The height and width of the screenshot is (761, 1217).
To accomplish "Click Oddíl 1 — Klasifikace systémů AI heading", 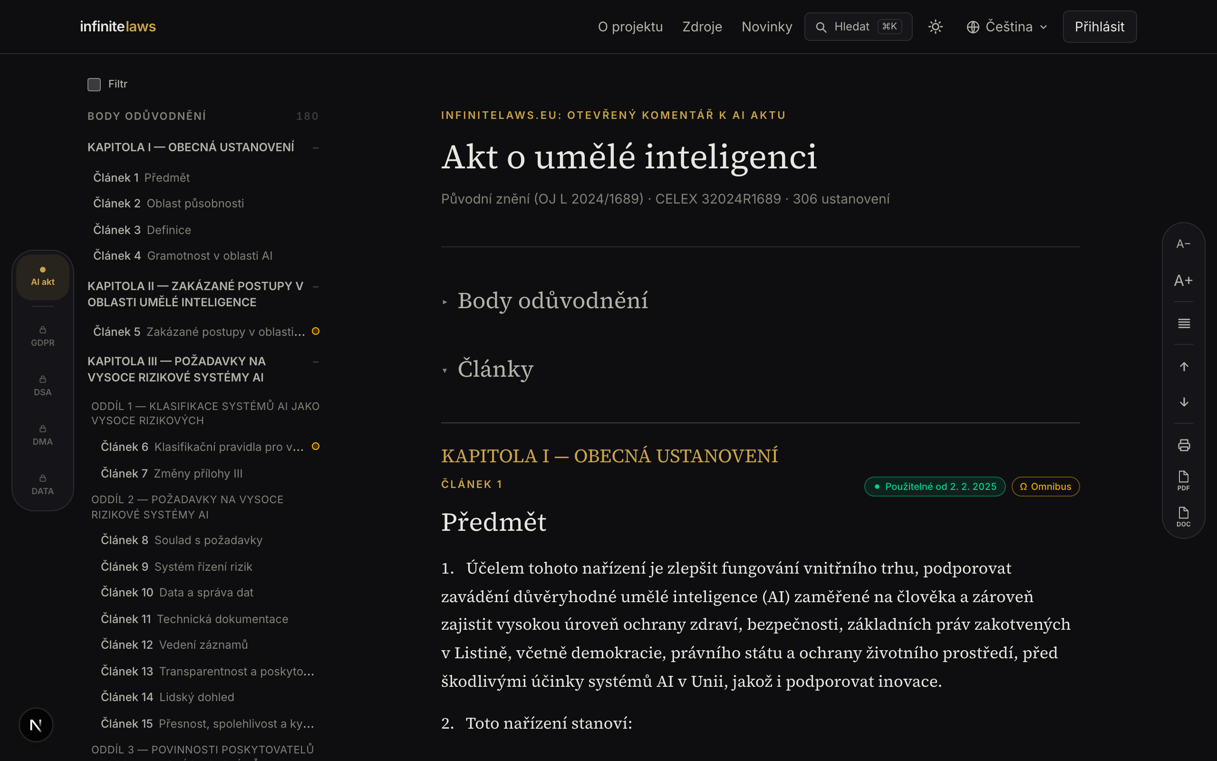I will (205, 413).
